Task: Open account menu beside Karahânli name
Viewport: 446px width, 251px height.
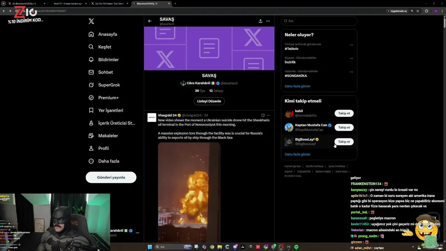Action: coord(137,233)
